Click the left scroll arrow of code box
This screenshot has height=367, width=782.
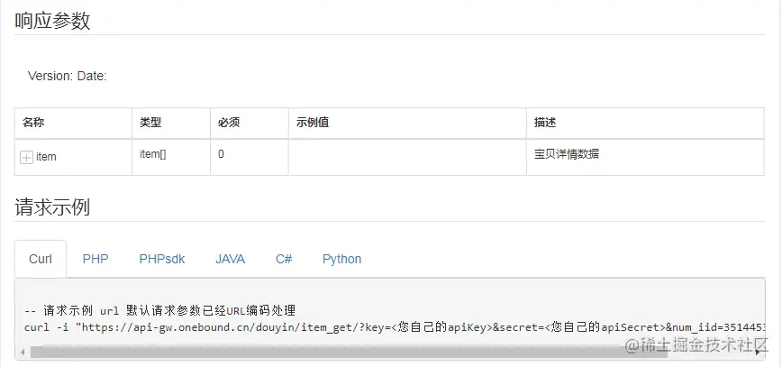pos(23,353)
